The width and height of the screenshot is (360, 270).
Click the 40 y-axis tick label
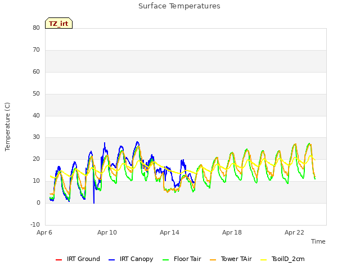(x=36, y=115)
